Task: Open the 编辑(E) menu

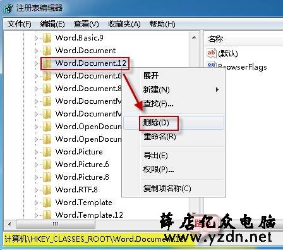Action: [x=52, y=24]
